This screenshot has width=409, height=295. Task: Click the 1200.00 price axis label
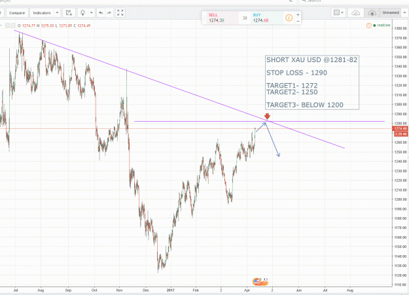tap(400, 200)
